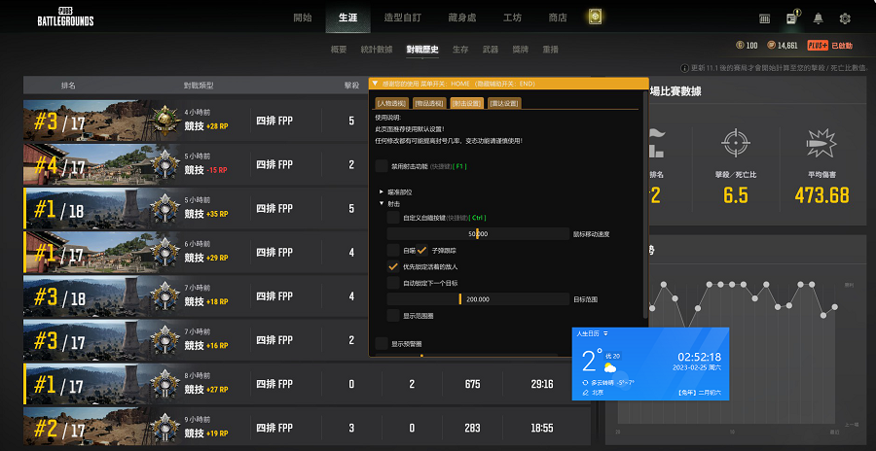Go to the 概要 career sub-tab
Image resolution: width=876 pixels, height=451 pixels.
pos(339,50)
